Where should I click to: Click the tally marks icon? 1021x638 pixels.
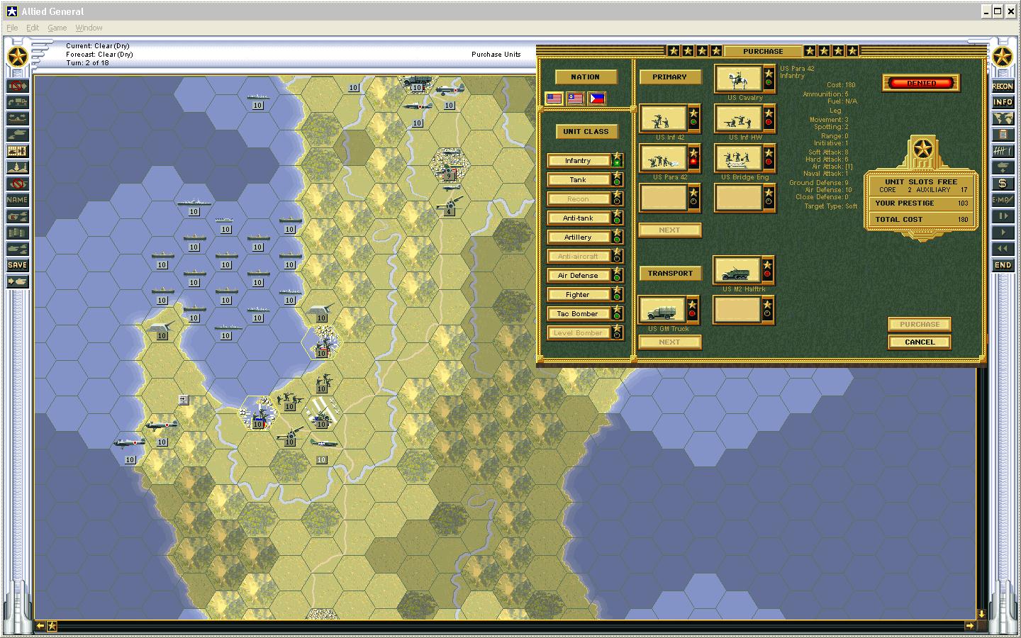[x=1003, y=151]
